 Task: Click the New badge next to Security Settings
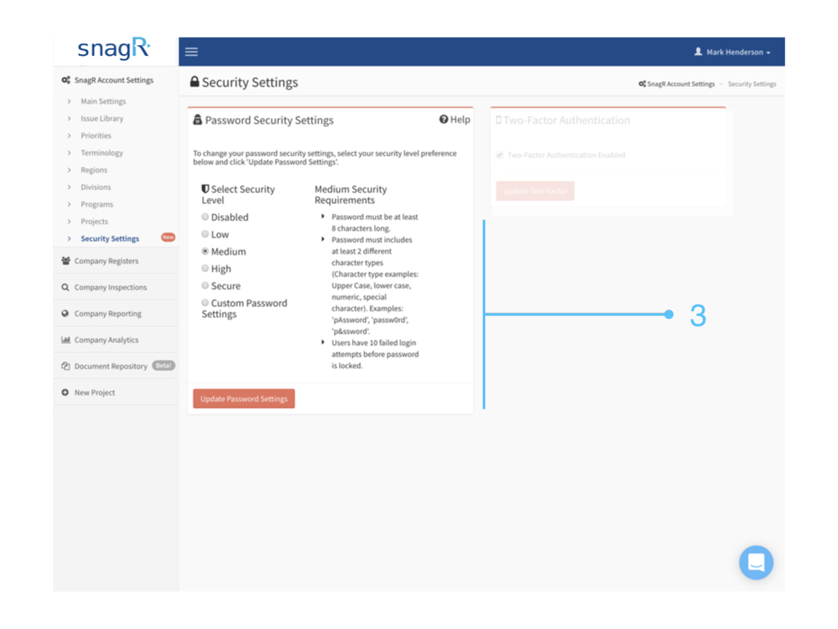coord(168,237)
